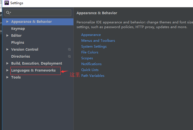Select Directories settings item
This screenshot has height=130, width=193.
point(21,57)
